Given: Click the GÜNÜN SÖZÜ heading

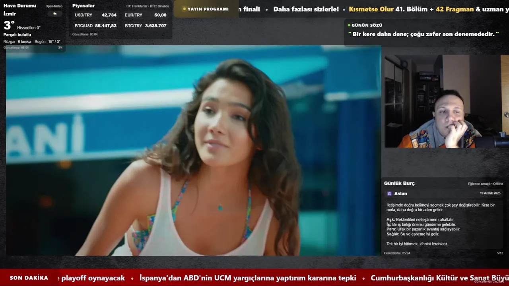Looking at the screenshot, I should tap(367, 25).
